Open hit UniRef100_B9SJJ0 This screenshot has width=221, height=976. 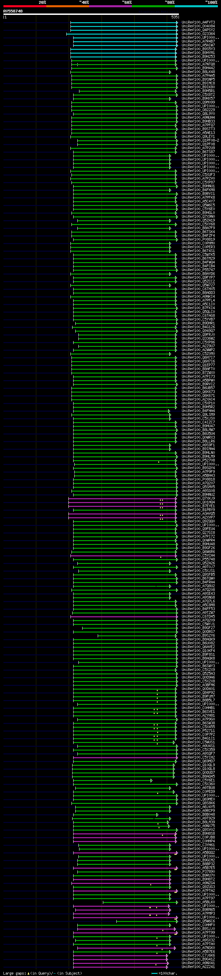coord(198,929)
